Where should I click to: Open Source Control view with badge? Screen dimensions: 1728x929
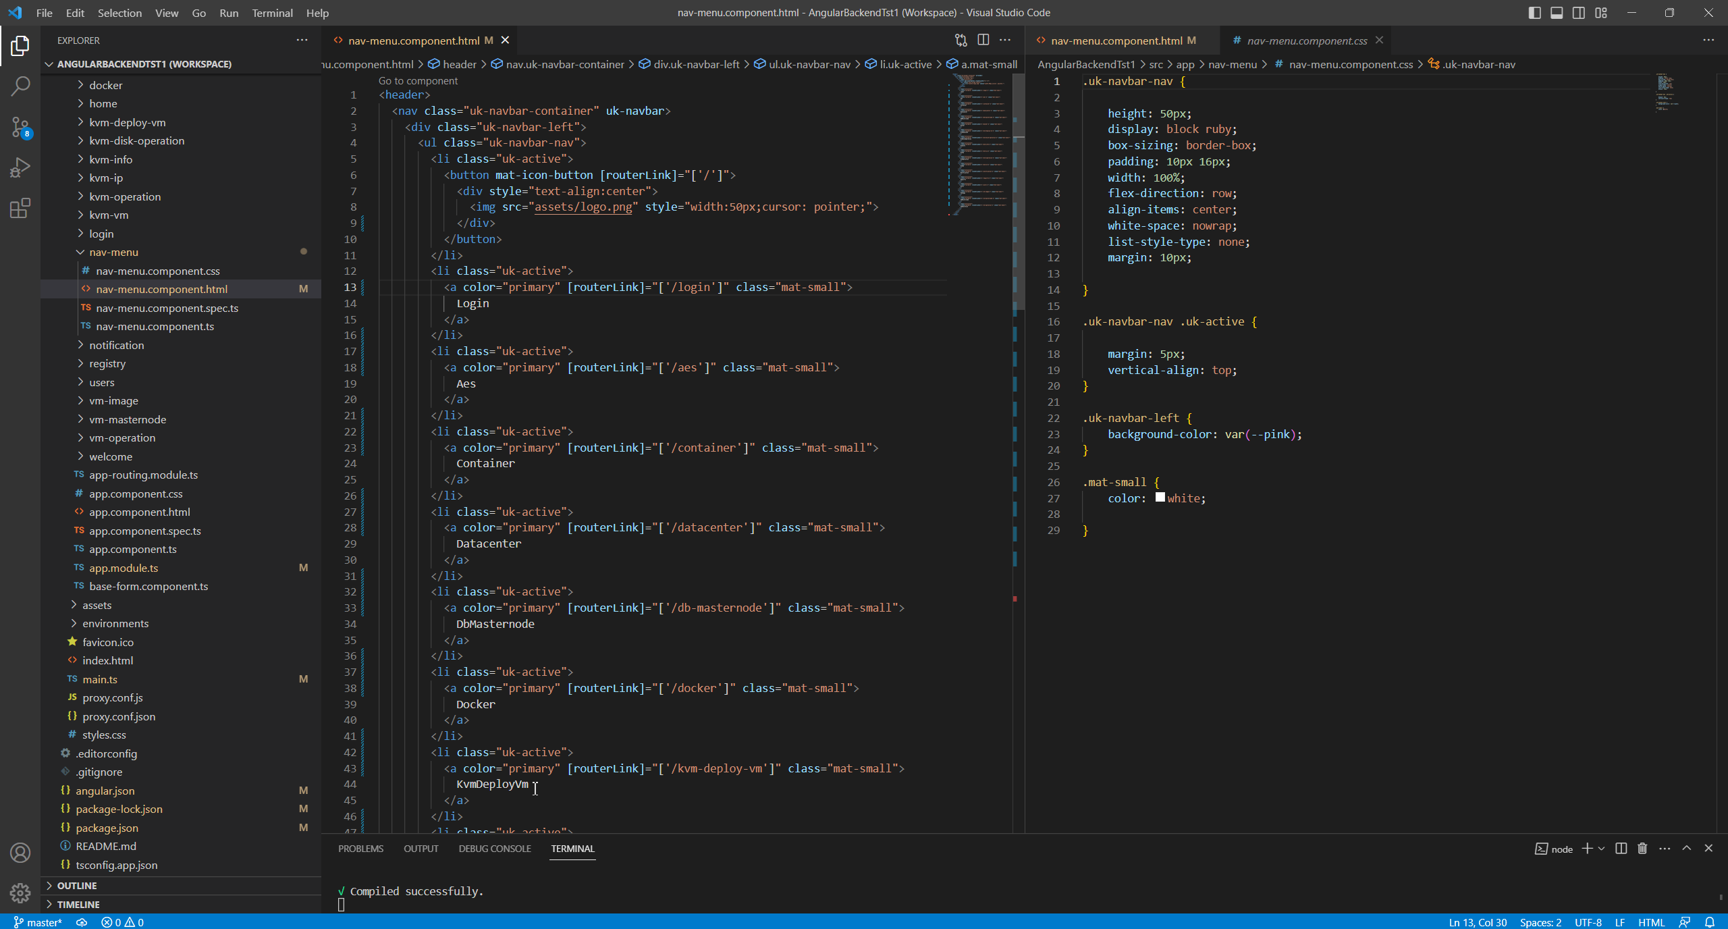[x=20, y=126]
